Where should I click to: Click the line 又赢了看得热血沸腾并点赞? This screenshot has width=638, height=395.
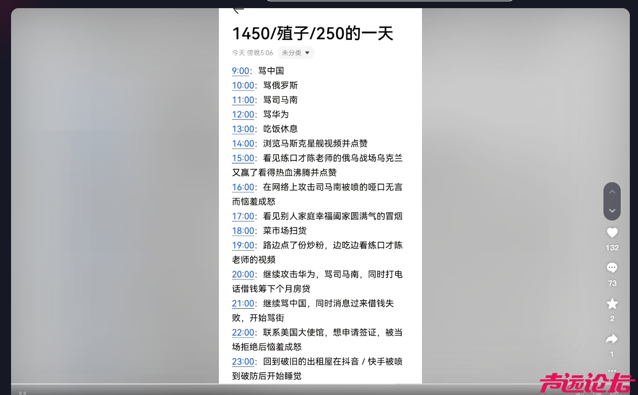284,173
